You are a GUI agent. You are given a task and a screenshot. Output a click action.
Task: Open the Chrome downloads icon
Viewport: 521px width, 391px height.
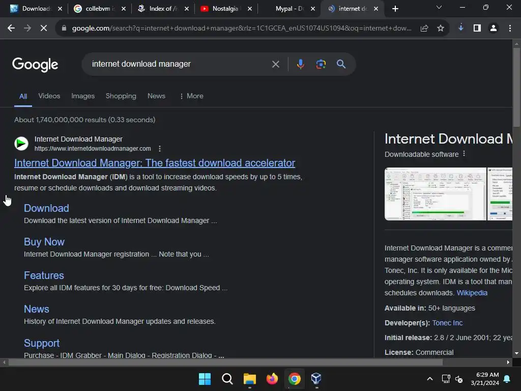pos(461,28)
